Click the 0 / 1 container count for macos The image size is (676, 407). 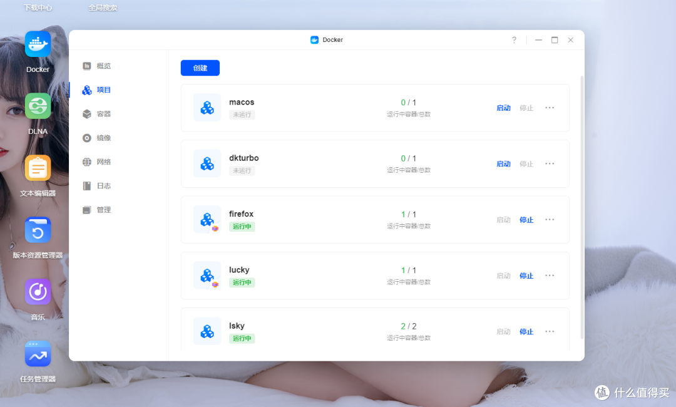pyautogui.click(x=409, y=103)
